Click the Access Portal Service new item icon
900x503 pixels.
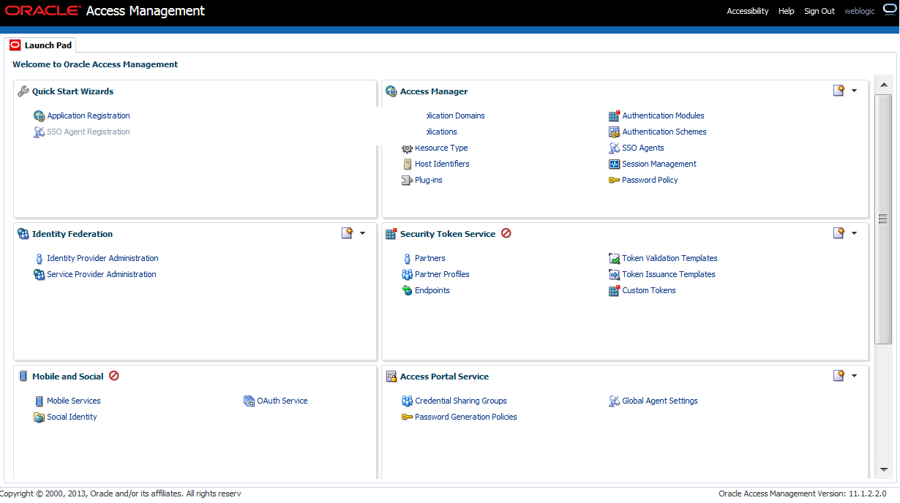tap(839, 376)
